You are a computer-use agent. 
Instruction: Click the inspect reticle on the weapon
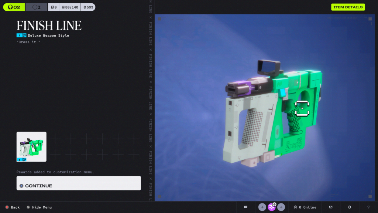pos(302,108)
